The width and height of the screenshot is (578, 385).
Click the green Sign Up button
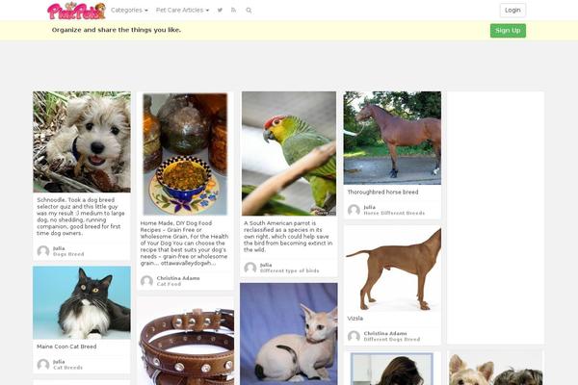click(x=508, y=31)
